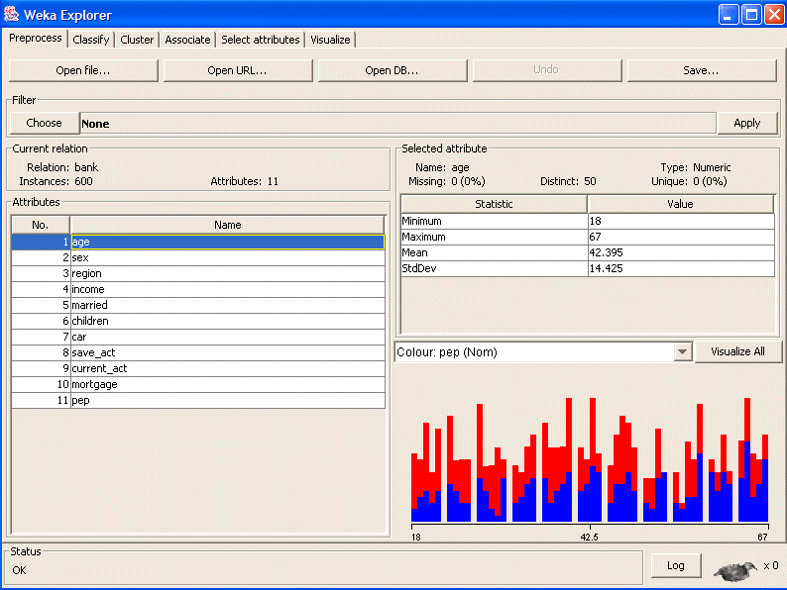Click the filter name field showing None
Viewport: 787px width, 590px height.
(396, 124)
